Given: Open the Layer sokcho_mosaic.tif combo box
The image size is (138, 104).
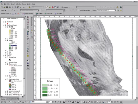Looking at the screenshot, I should (107, 10).
